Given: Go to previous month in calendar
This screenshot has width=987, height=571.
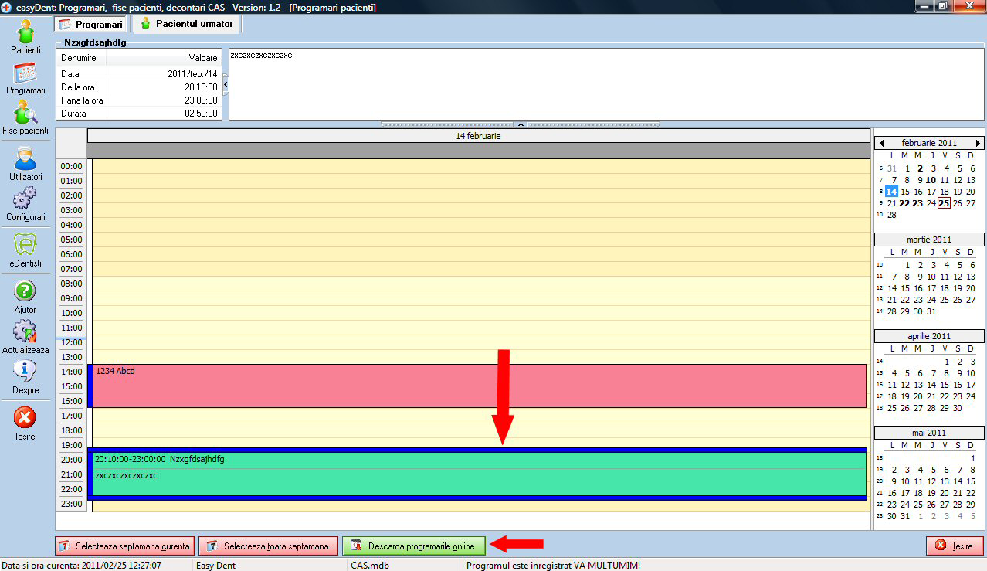Looking at the screenshot, I should [x=880, y=143].
